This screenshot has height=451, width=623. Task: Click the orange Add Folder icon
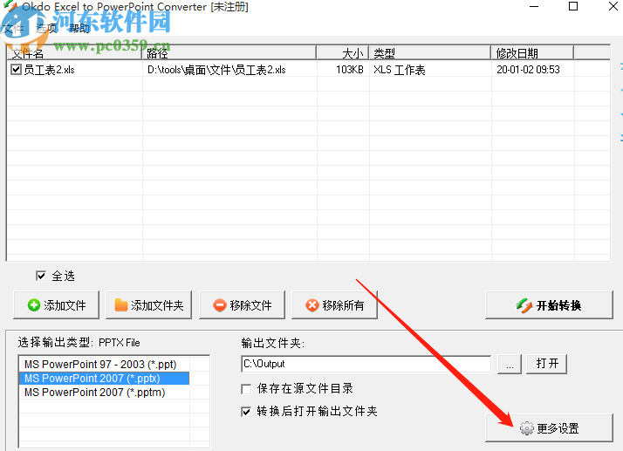pyautogui.click(x=120, y=305)
